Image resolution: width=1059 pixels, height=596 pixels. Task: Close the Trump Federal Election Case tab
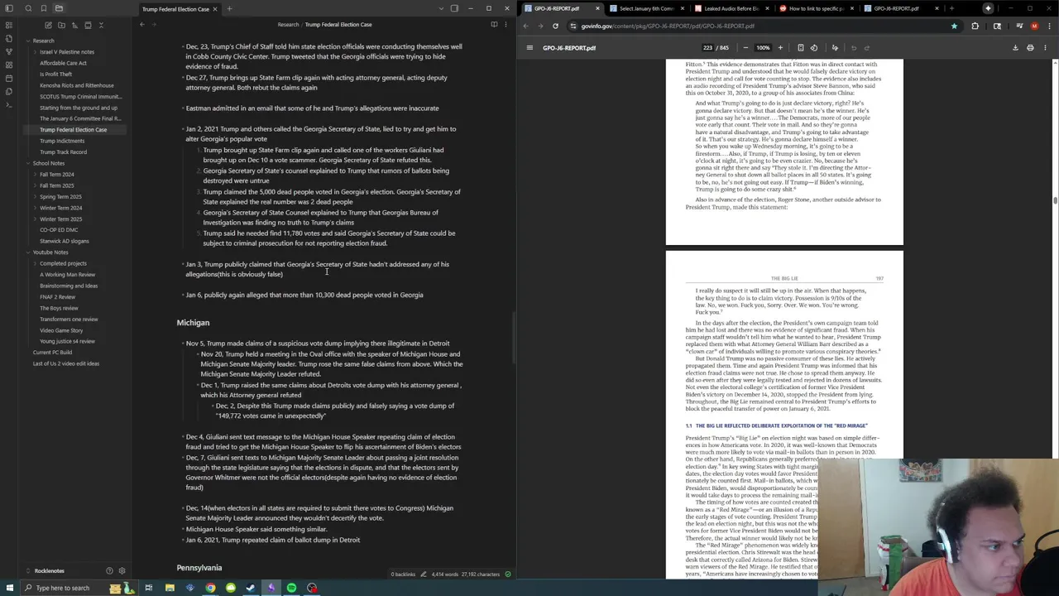point(214,9)
